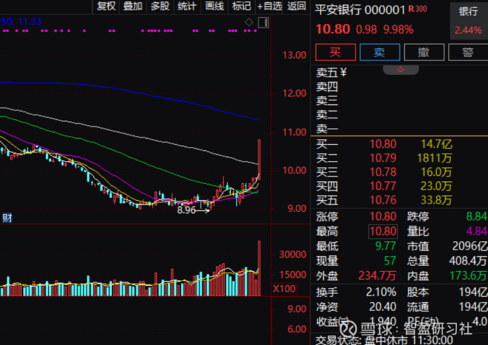Click the 返回 back button
The height and width of the screenshot is (345, 488).
point(296,6)
